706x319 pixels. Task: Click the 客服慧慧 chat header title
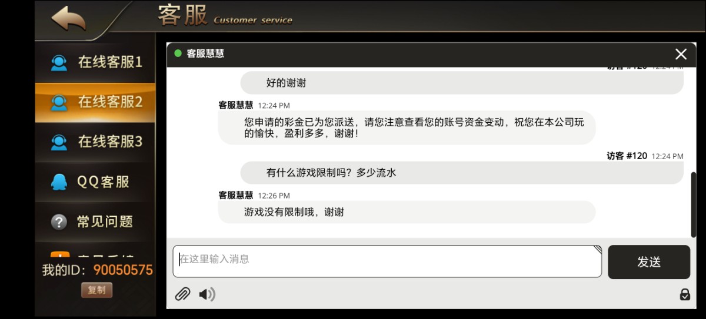pos(205,53)
